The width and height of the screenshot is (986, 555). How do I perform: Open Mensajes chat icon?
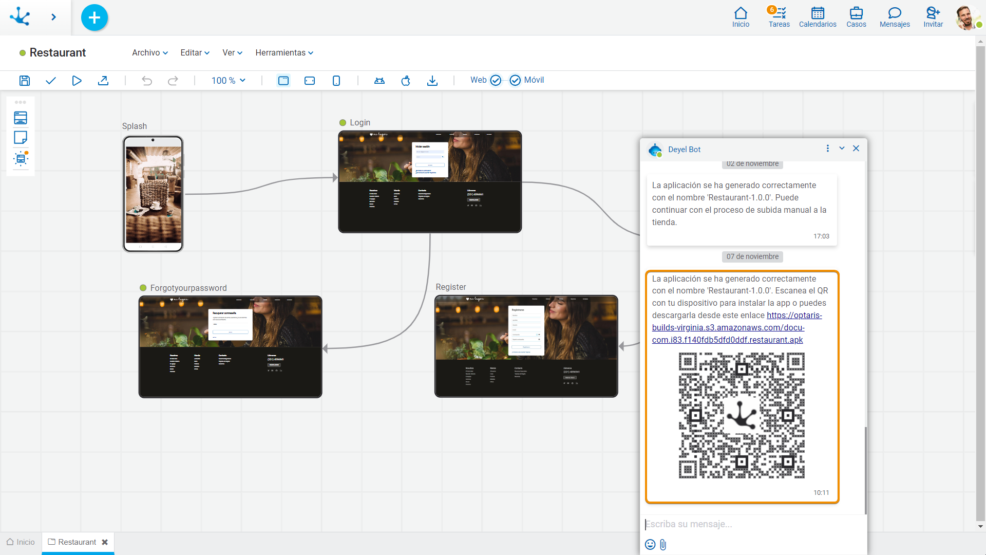[x=895, y=17]
